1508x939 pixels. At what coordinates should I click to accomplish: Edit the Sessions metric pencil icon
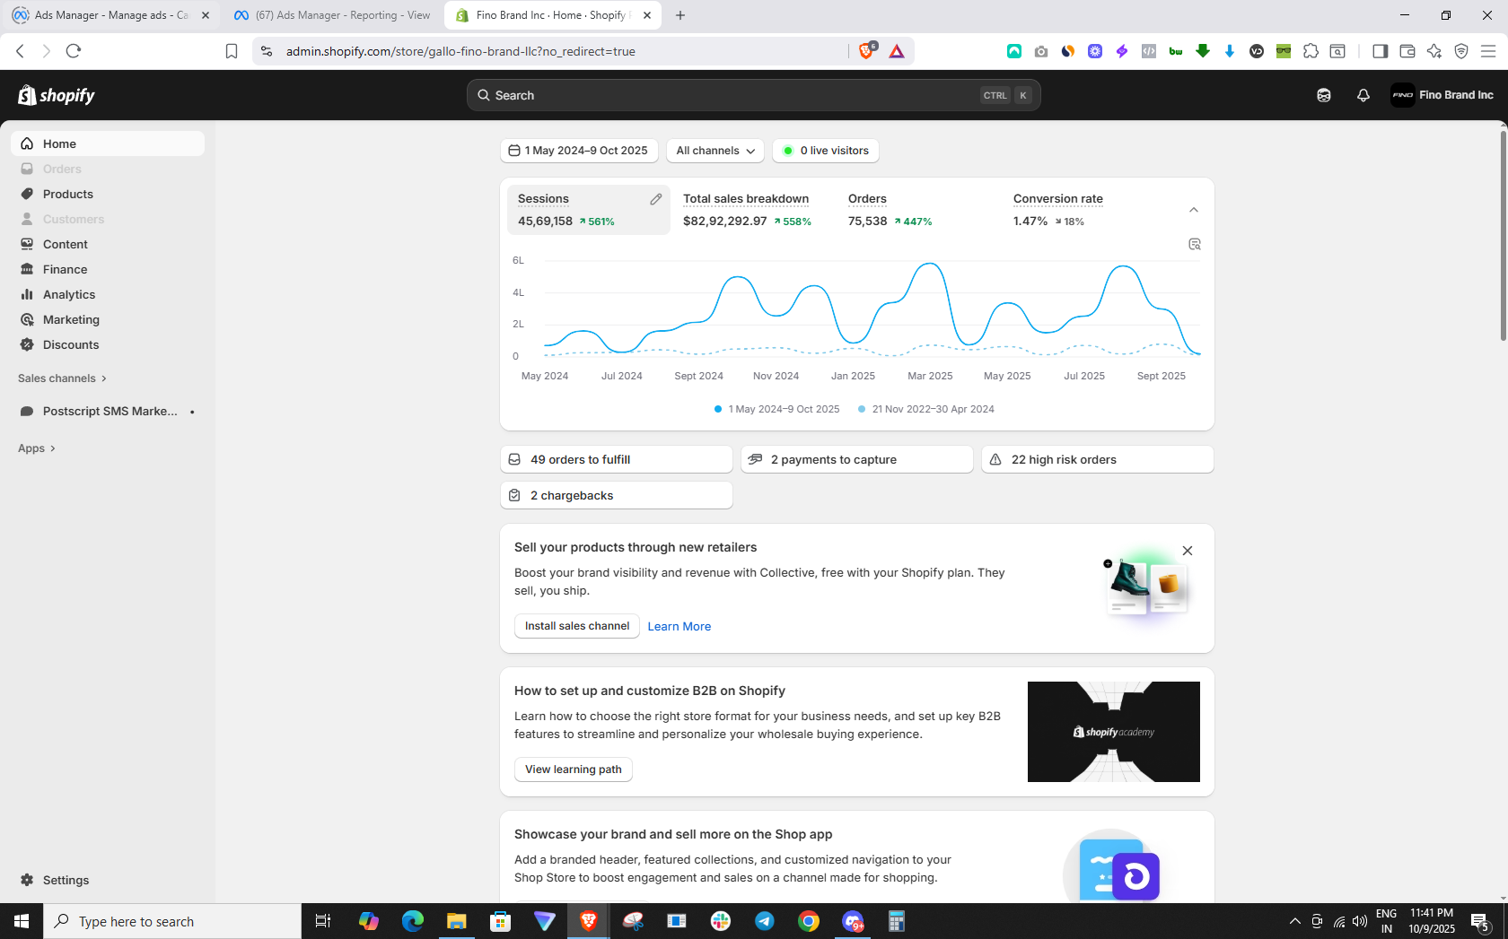[656, 199]
